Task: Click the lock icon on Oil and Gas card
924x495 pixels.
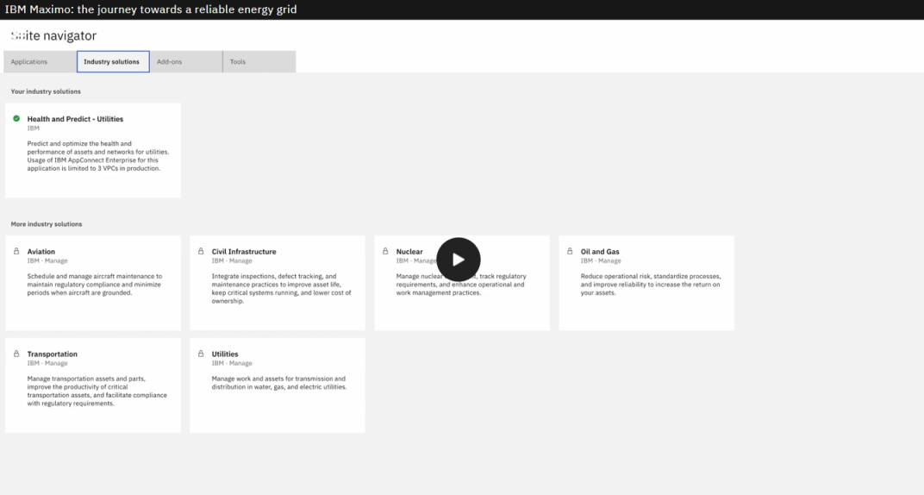Action: point(570,251)
